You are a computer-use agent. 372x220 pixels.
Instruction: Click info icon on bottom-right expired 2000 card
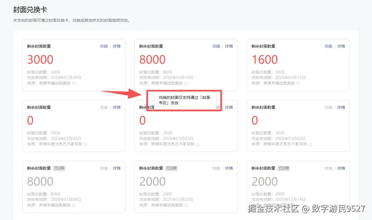tap(298, 205)
